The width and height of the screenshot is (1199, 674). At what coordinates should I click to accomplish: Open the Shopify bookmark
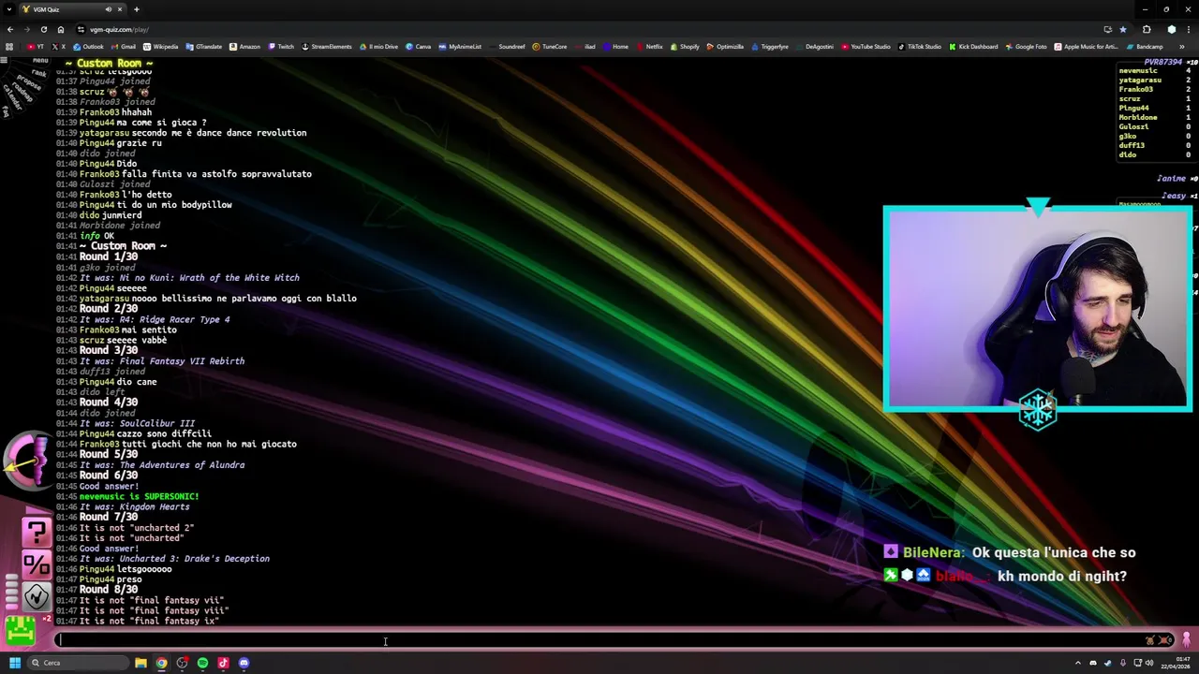[685, 47]
